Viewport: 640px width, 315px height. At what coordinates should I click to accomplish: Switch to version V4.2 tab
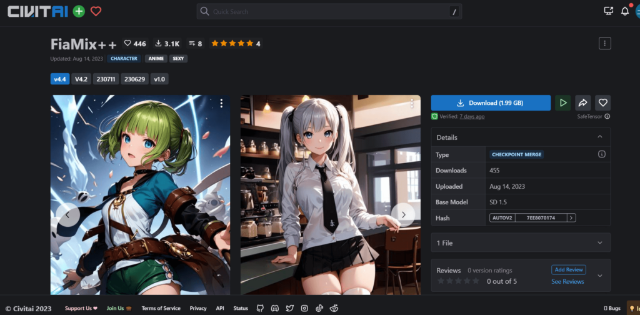tap(81, 79)
